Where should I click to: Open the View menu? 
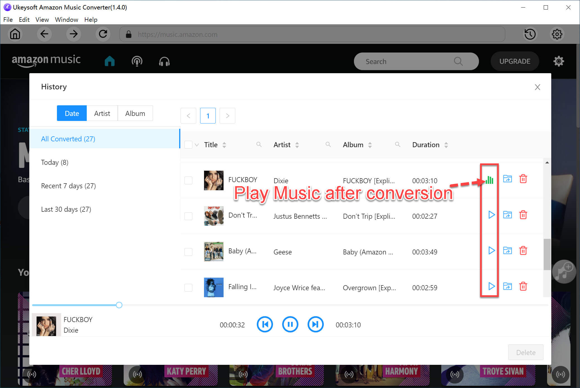click(42, 20)
